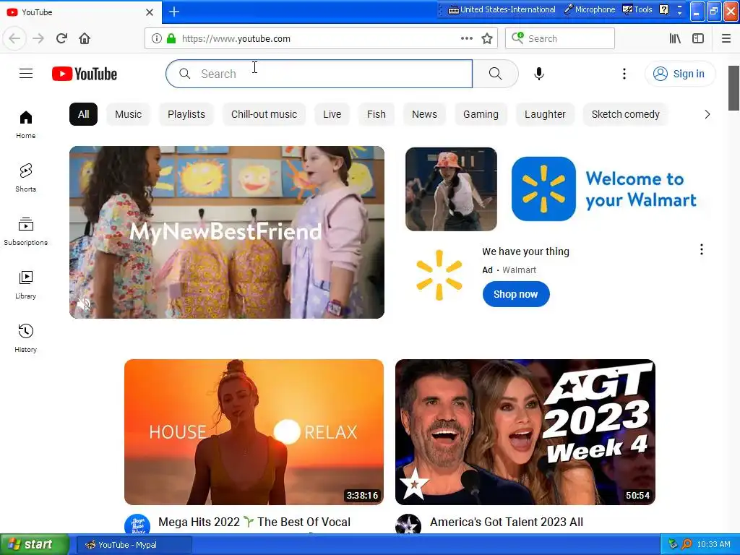This screenshot has width=740, height=555.
Task: Open Library in the sidebar
Action: click(x=26, y=285)
